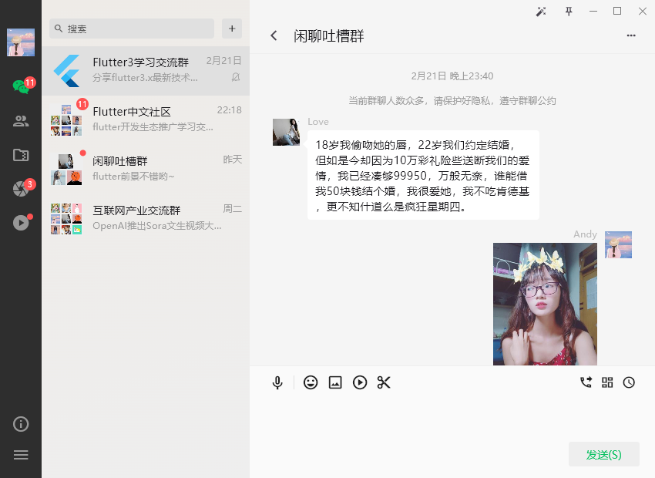
Task: Open the Flutter中文社区 chat
Action: 146,120
